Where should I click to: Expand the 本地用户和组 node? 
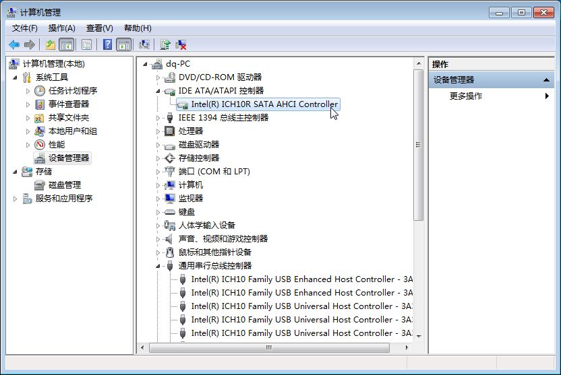(x=28, y=131)
